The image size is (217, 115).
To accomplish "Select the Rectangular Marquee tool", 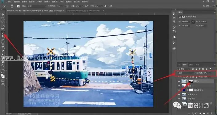I will tap(3, 18).
